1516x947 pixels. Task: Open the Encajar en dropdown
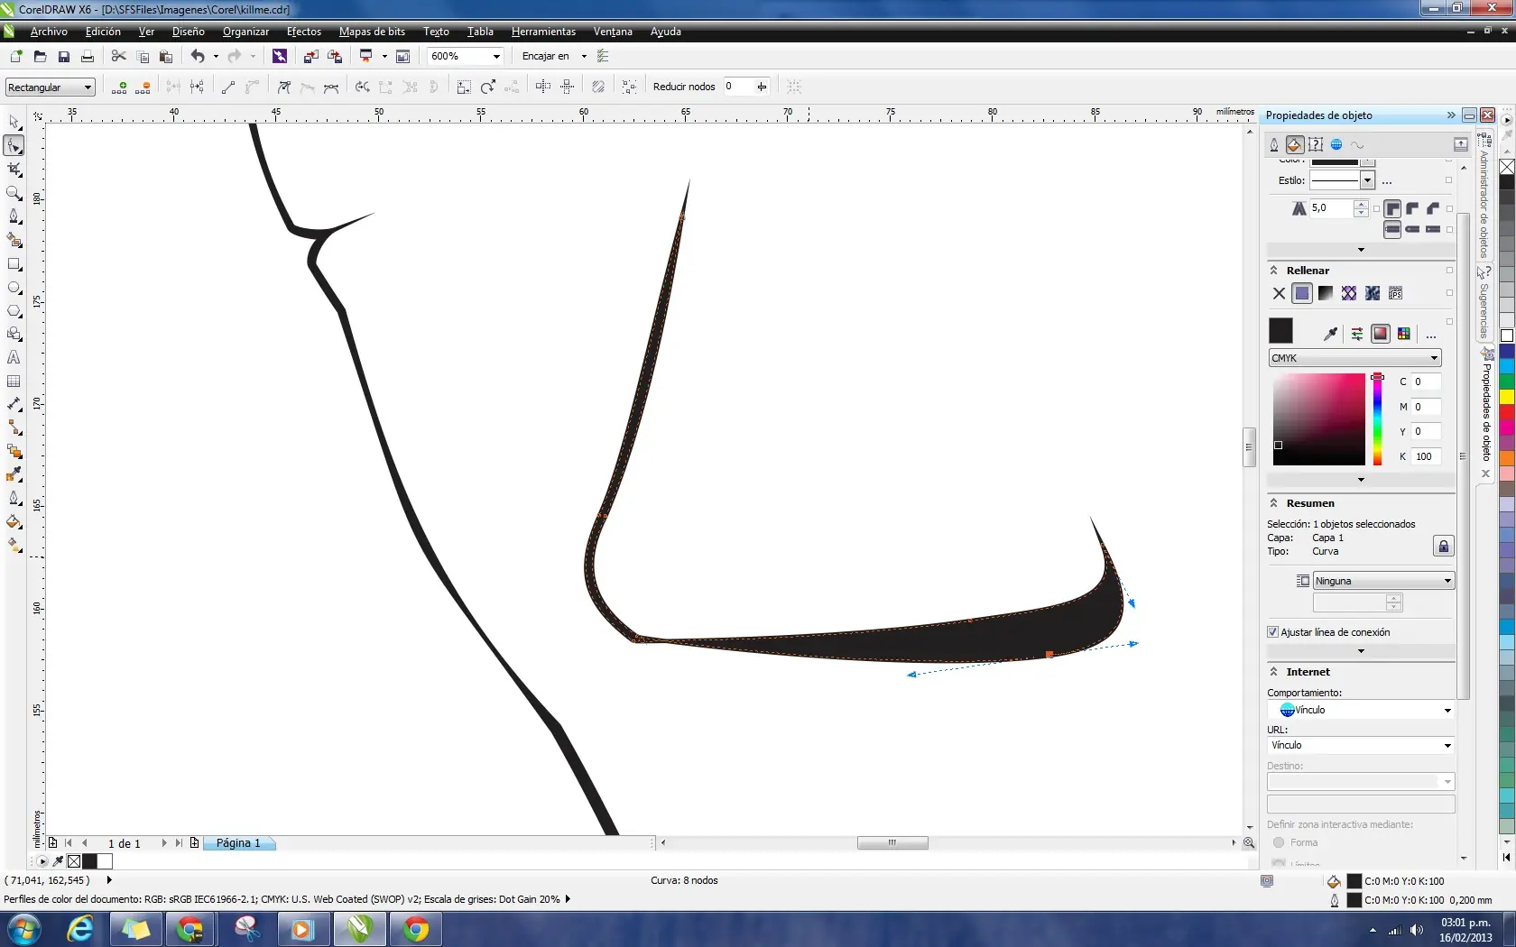(584, 56)
